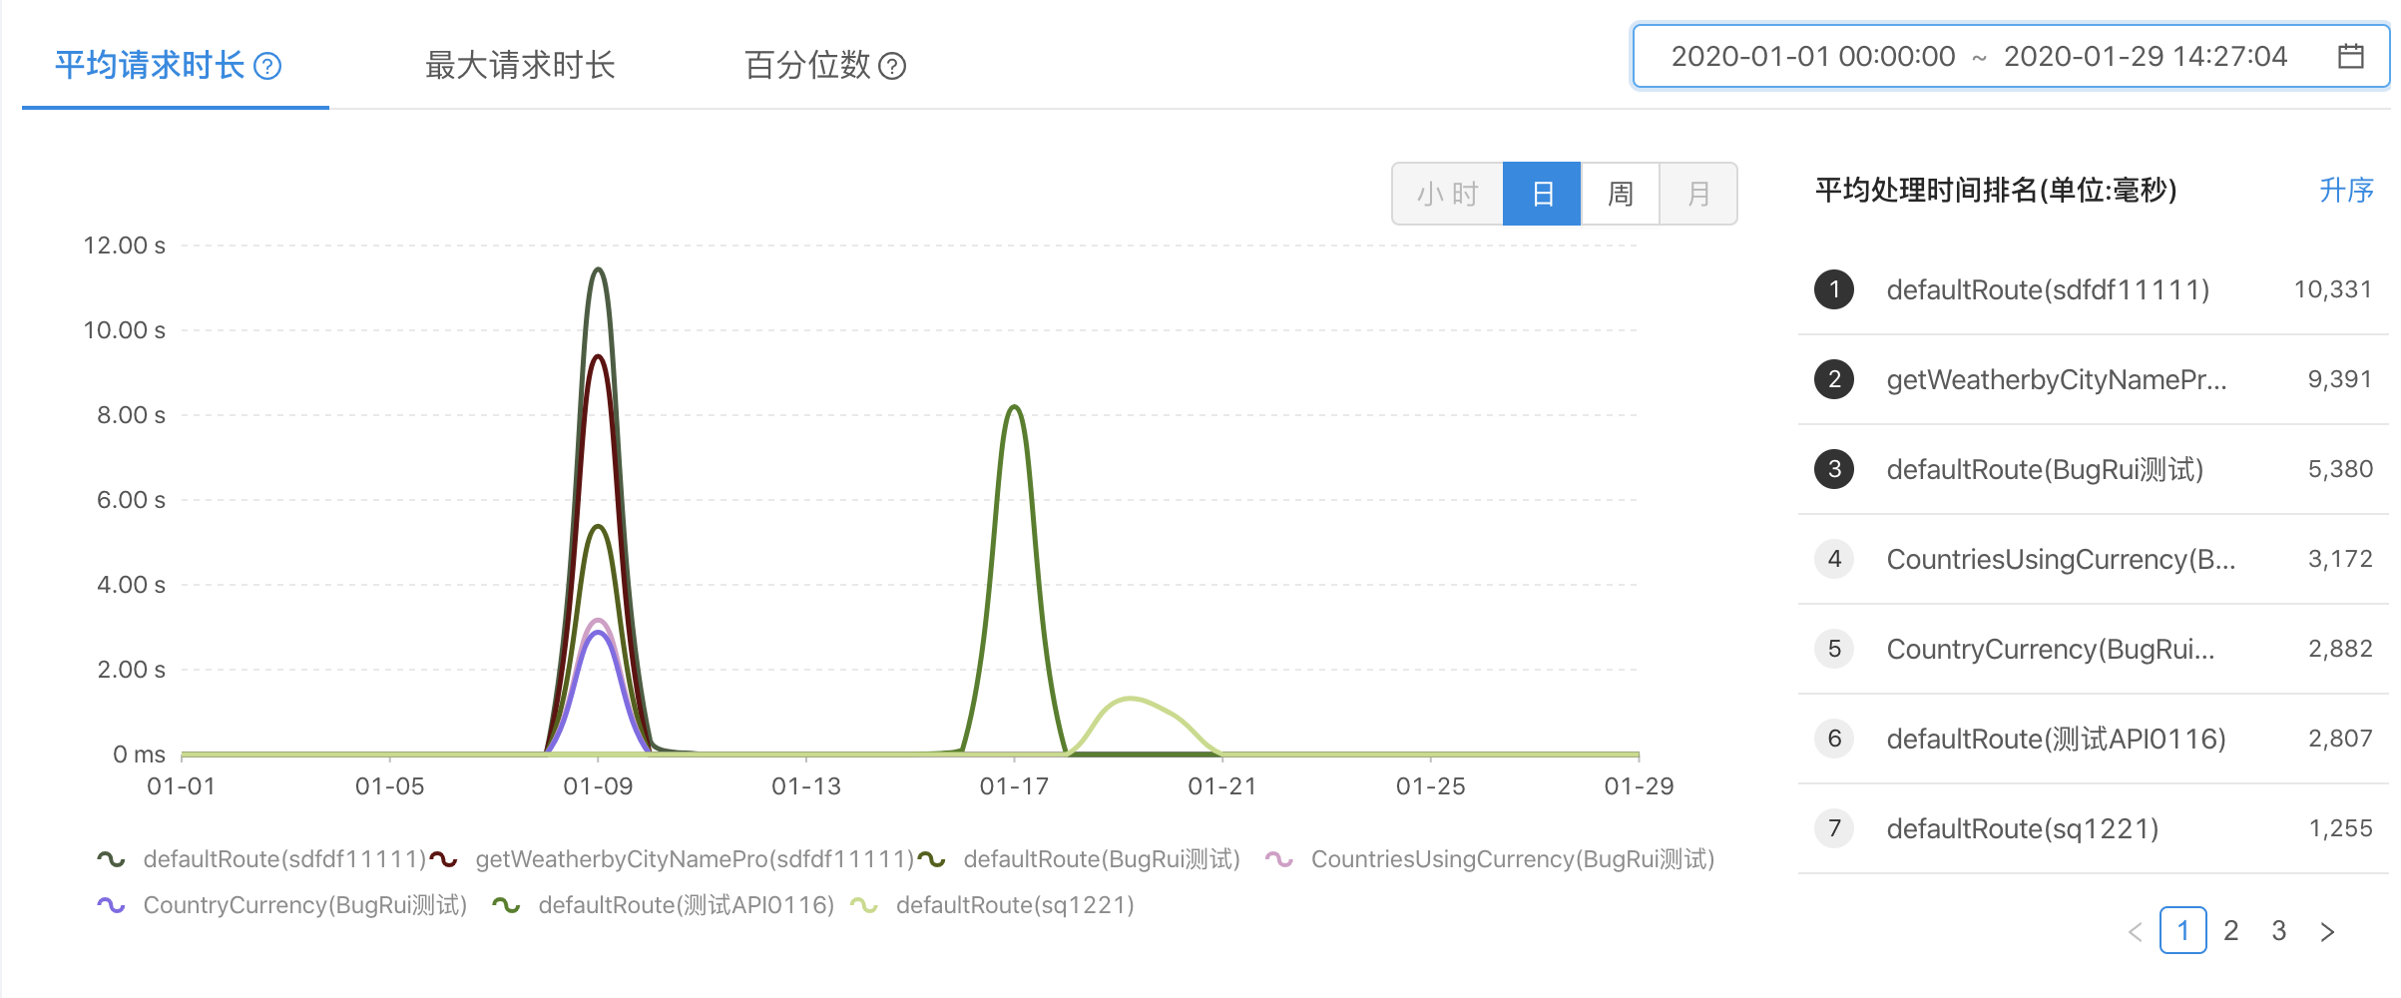Toggle defaultRoute(sdfdf11111) legend line icon
This screenshot has width=2401, height=998.
click(111, 859)
